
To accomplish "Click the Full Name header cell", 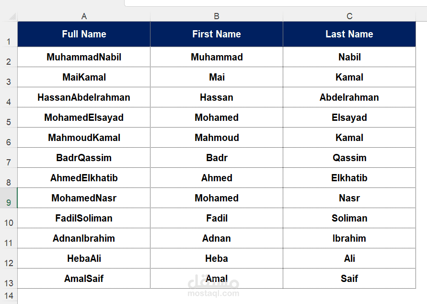I will pos(84,34).
